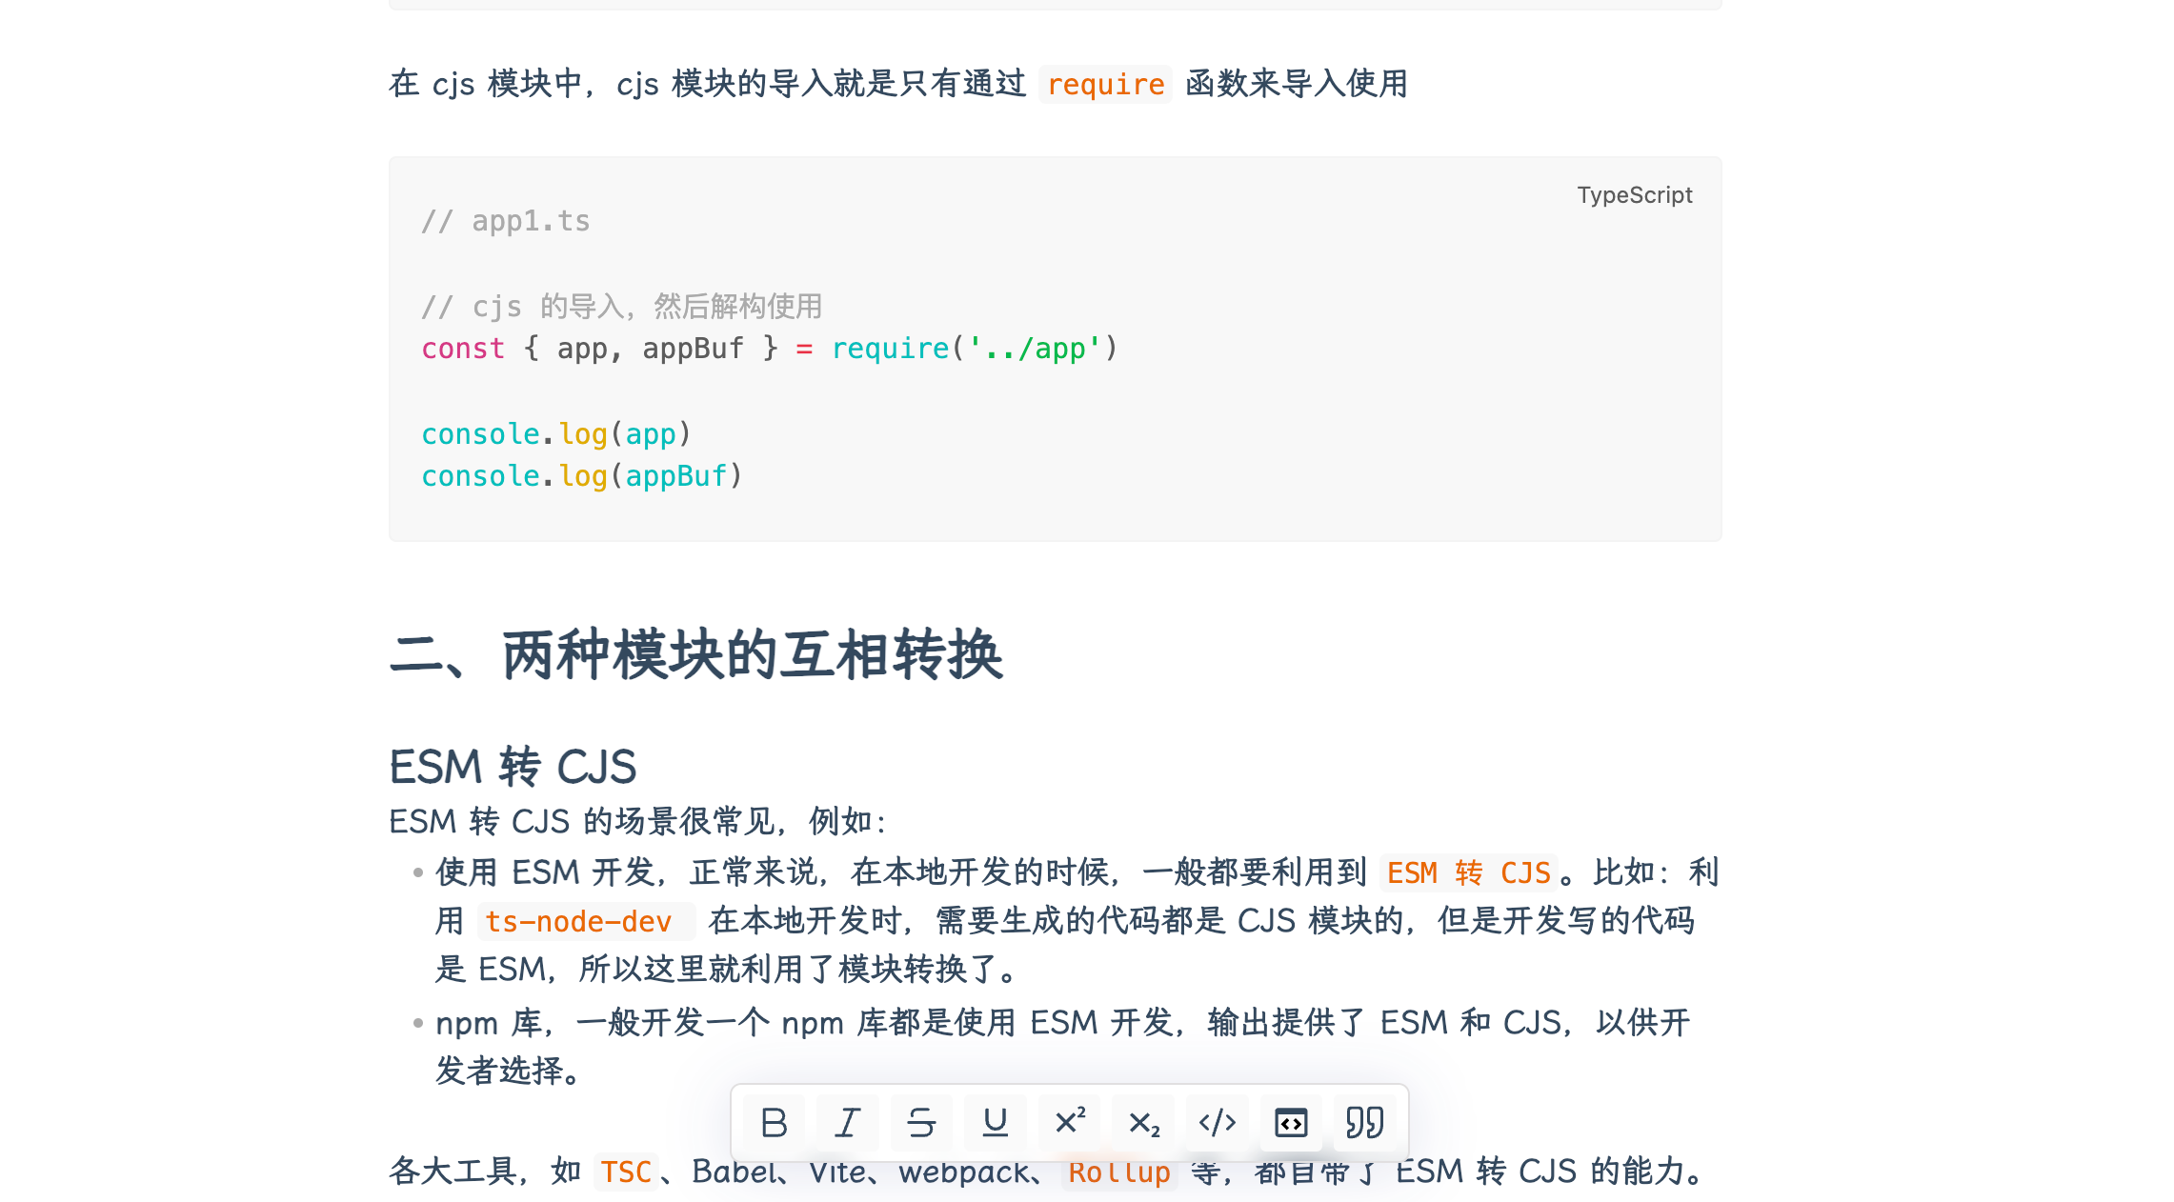Toggle bold formatting in floating toolbar

774,1123
